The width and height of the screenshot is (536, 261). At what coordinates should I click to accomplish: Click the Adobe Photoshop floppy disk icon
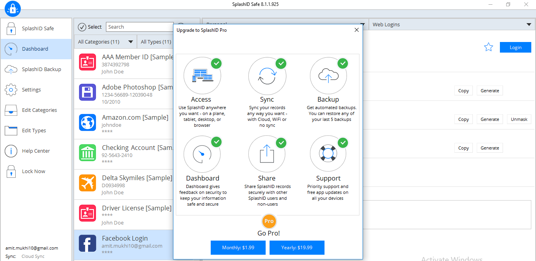(88, 92)
